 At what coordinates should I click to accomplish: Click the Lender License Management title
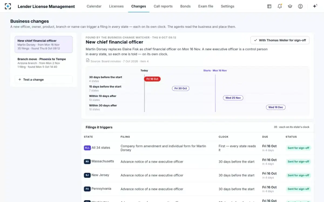(46, 6)
